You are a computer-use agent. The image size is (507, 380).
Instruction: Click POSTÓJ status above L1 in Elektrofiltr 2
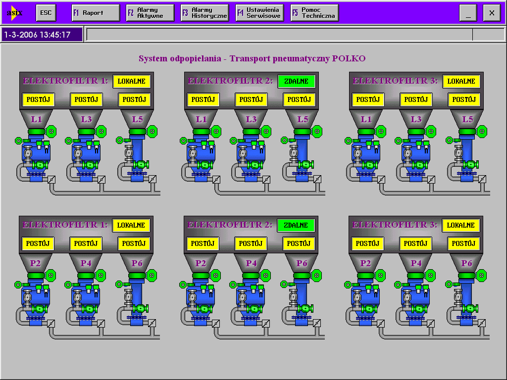click(x=203, y=99)
